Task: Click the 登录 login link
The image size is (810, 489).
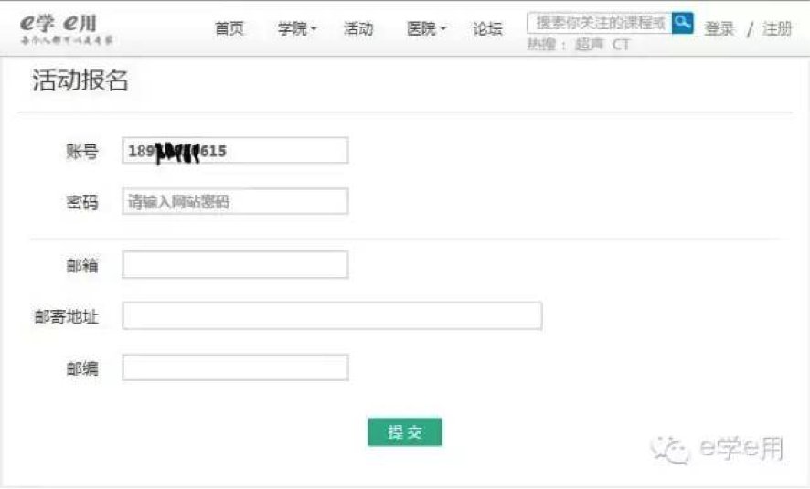Action: tap(719, 28)
